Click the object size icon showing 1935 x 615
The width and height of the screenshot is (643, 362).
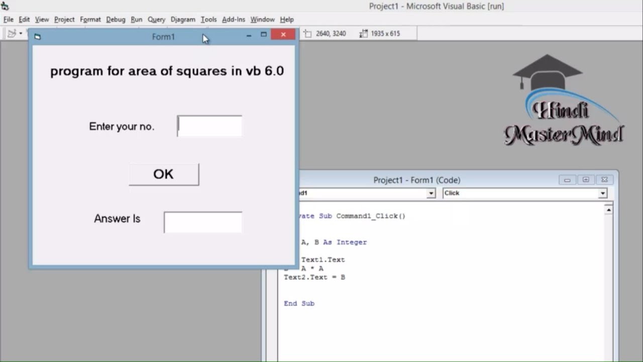tap(364, 34)
